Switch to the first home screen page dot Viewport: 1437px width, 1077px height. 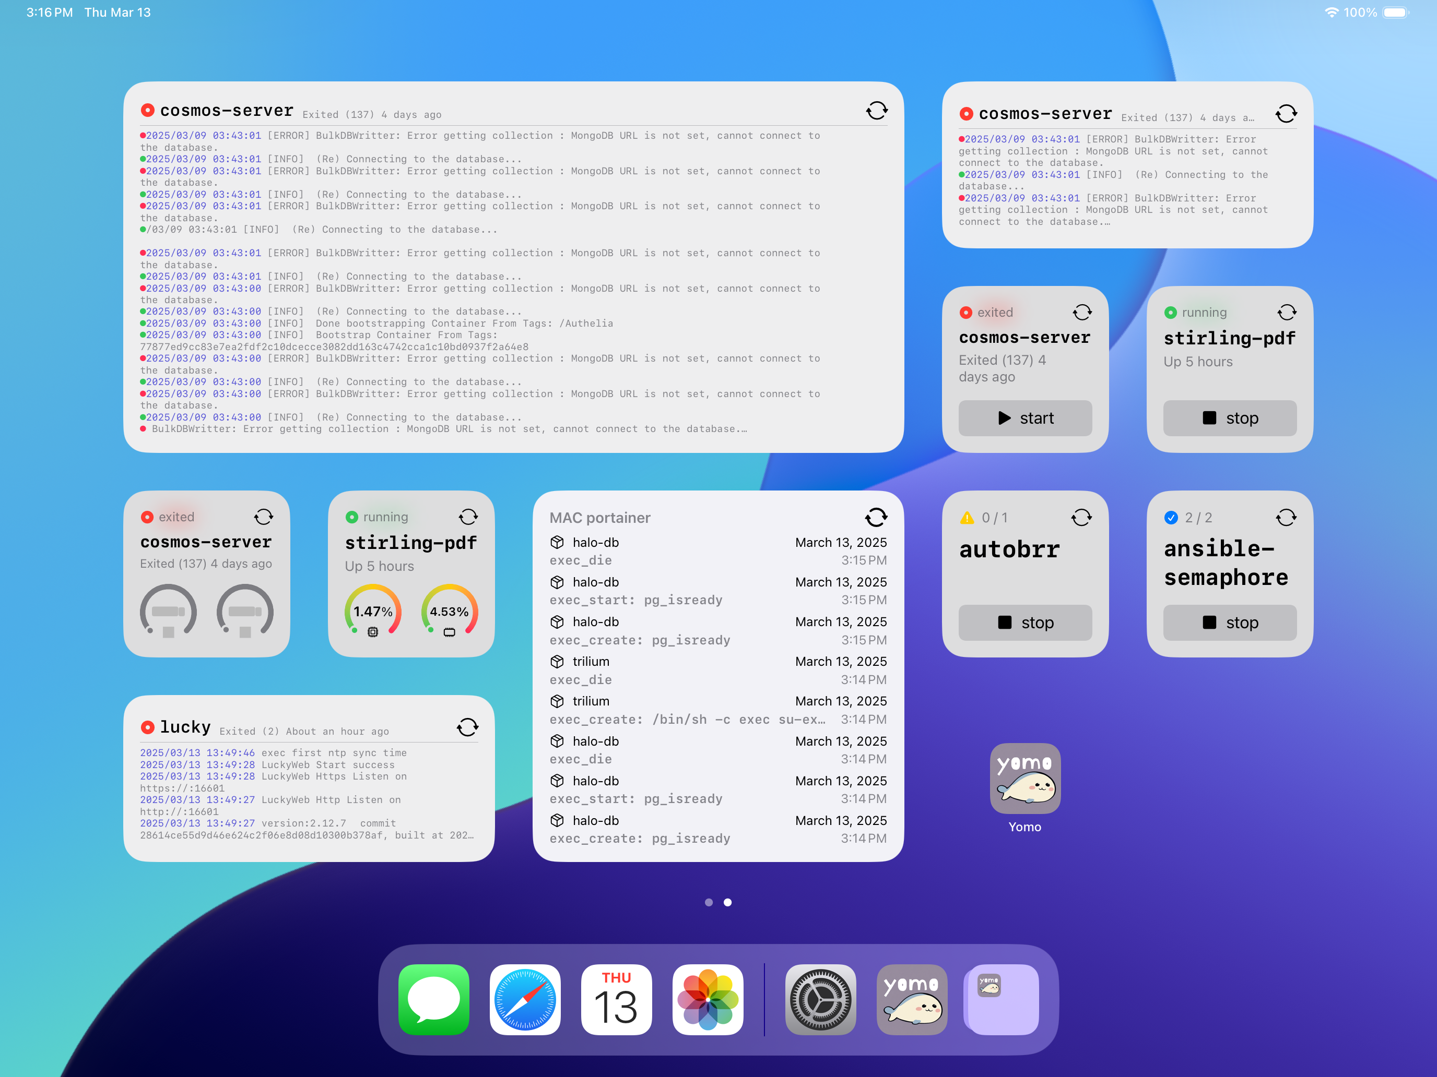[x=709, y=902]
